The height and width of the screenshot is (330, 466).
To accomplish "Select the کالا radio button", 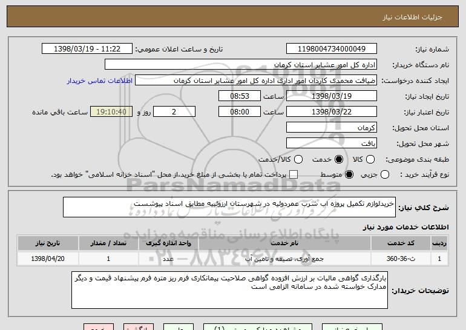I will point(370,159).
